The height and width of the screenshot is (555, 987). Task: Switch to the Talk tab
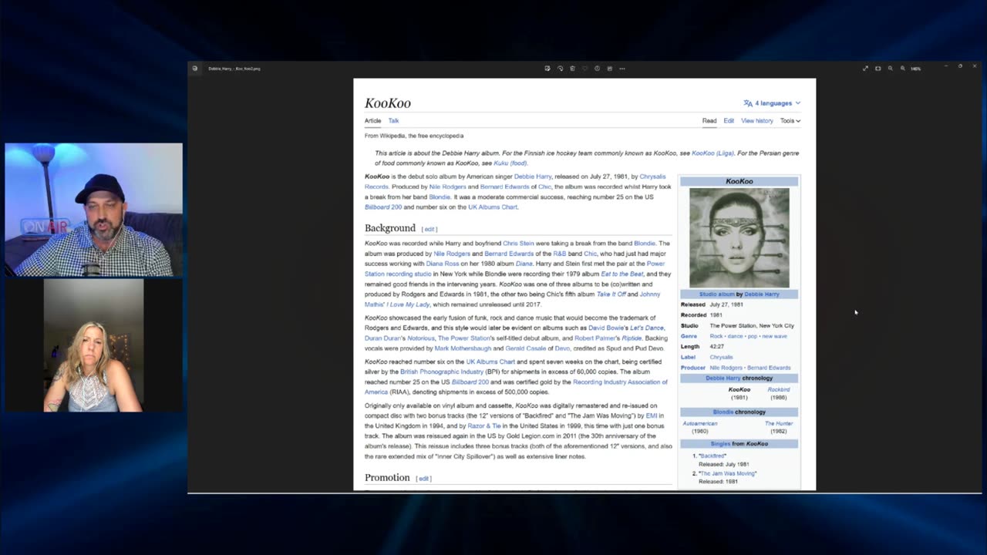pos(393,121)
